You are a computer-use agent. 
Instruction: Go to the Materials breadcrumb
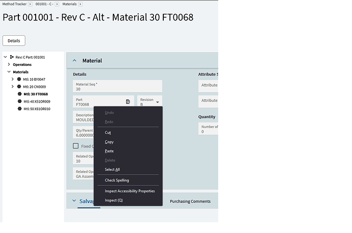click(x=69, y=4)
